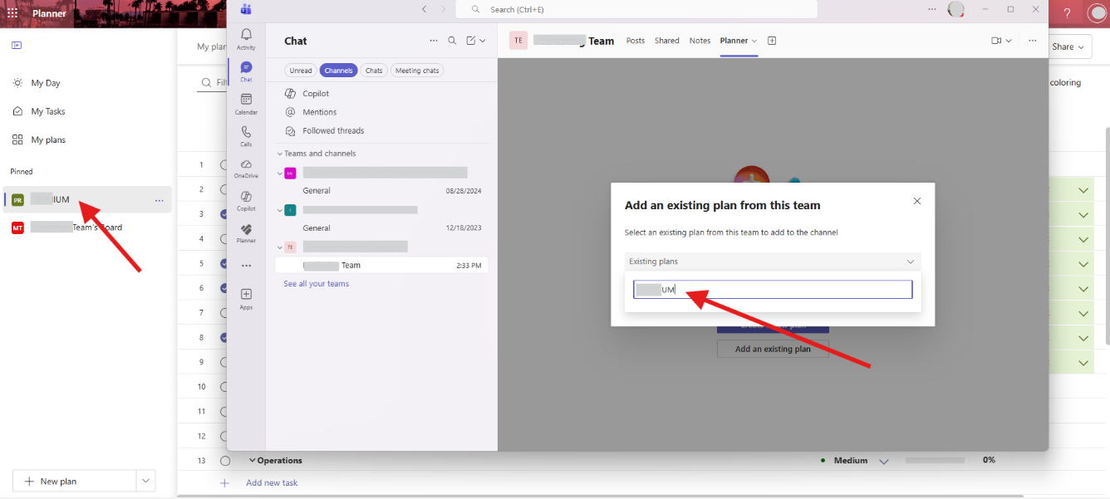The image size is (1110, 499).
Task: Open new chat options chevron
Action: point(483,41)
